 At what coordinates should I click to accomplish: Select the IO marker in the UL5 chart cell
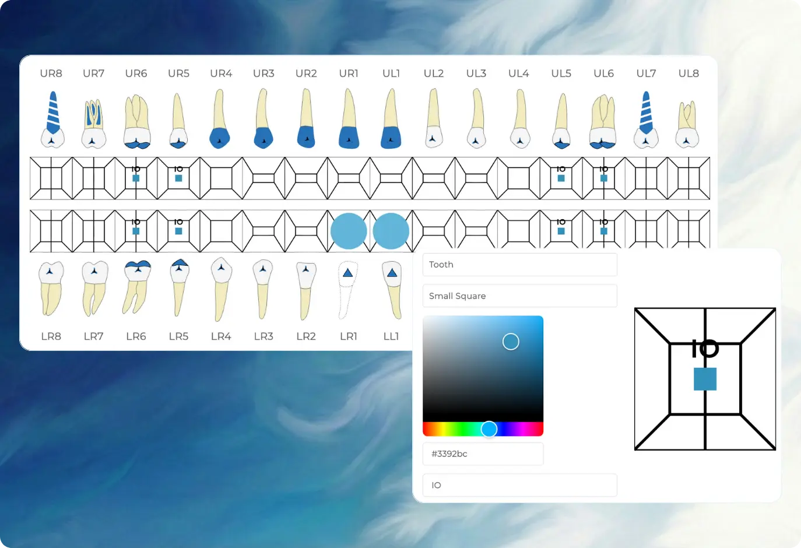(x=560, y=178)
